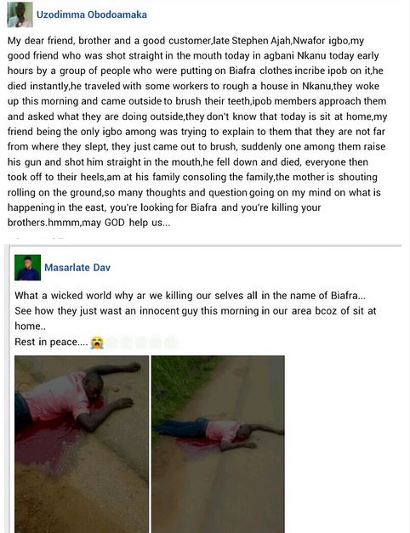The height and width of the screenshot is (533, 410).
Task: Open the right attached photo in Masarlate's post
Action: pyautogui.click(x=218, y=444)
